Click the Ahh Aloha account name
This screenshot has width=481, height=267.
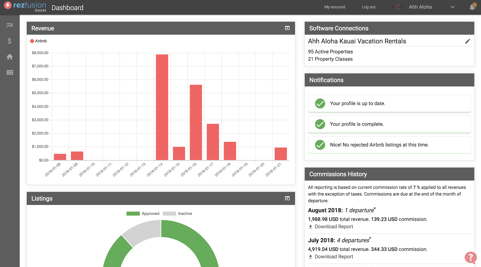click(x=420, y=7)
